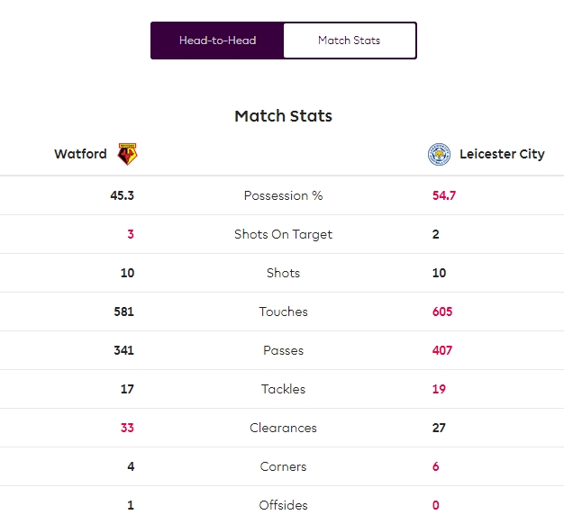
Task: Click the Shots row label
Action: coord(283,273)
